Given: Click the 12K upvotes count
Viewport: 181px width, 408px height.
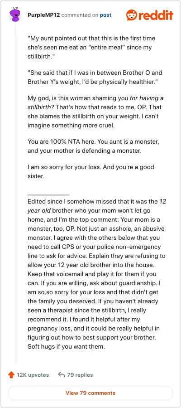Looking at the screenshot, I should point(33,375).
